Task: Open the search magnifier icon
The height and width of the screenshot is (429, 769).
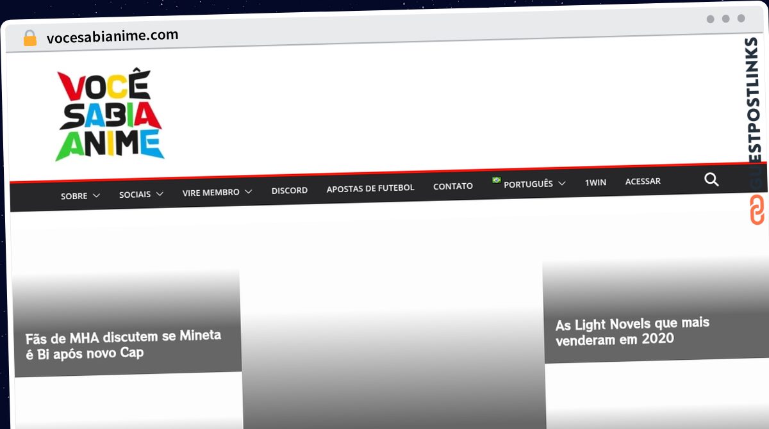Action: click(x=711, y=179)
